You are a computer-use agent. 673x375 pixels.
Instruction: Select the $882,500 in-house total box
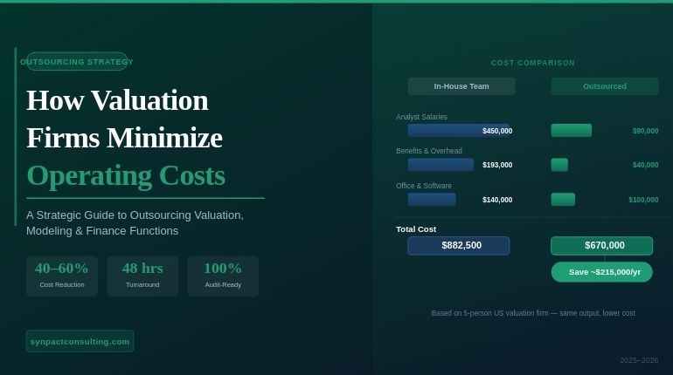(x=459, y=246)
